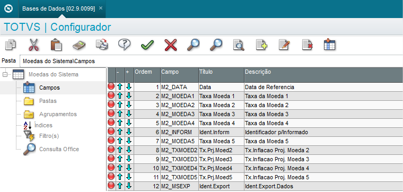This screenshot has width=403, height=192.
Task: Click the first magnifying glass icon
Action: pyautogui.click(x=193, y=45)
